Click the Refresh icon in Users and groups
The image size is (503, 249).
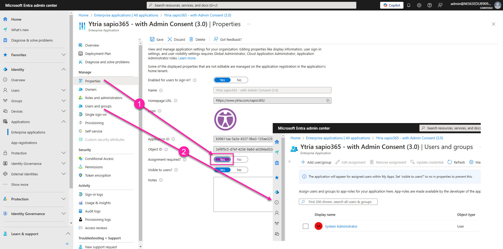(450, 162)
